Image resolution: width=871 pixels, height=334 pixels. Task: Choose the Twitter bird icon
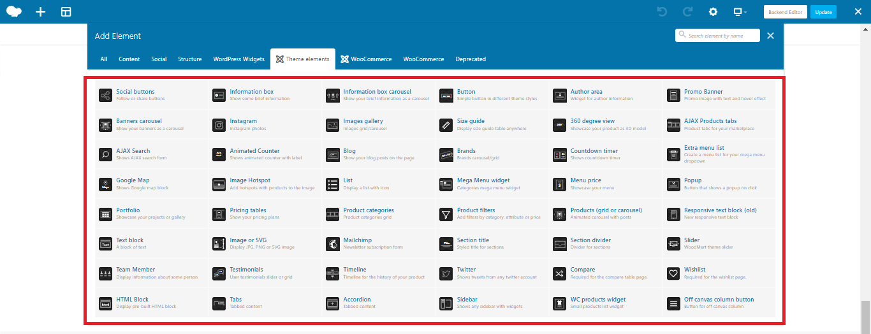click(446, 273)
